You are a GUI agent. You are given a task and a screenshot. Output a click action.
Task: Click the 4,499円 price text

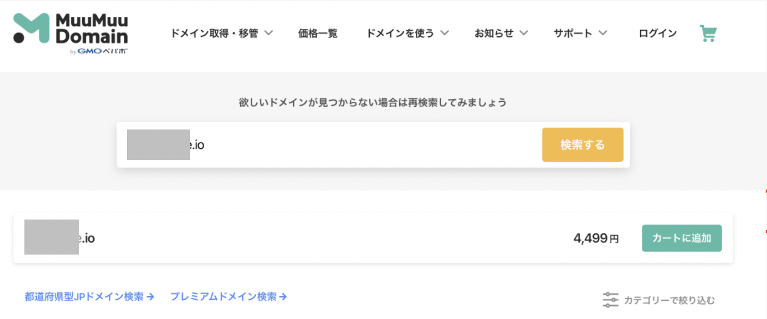(596, 238)
